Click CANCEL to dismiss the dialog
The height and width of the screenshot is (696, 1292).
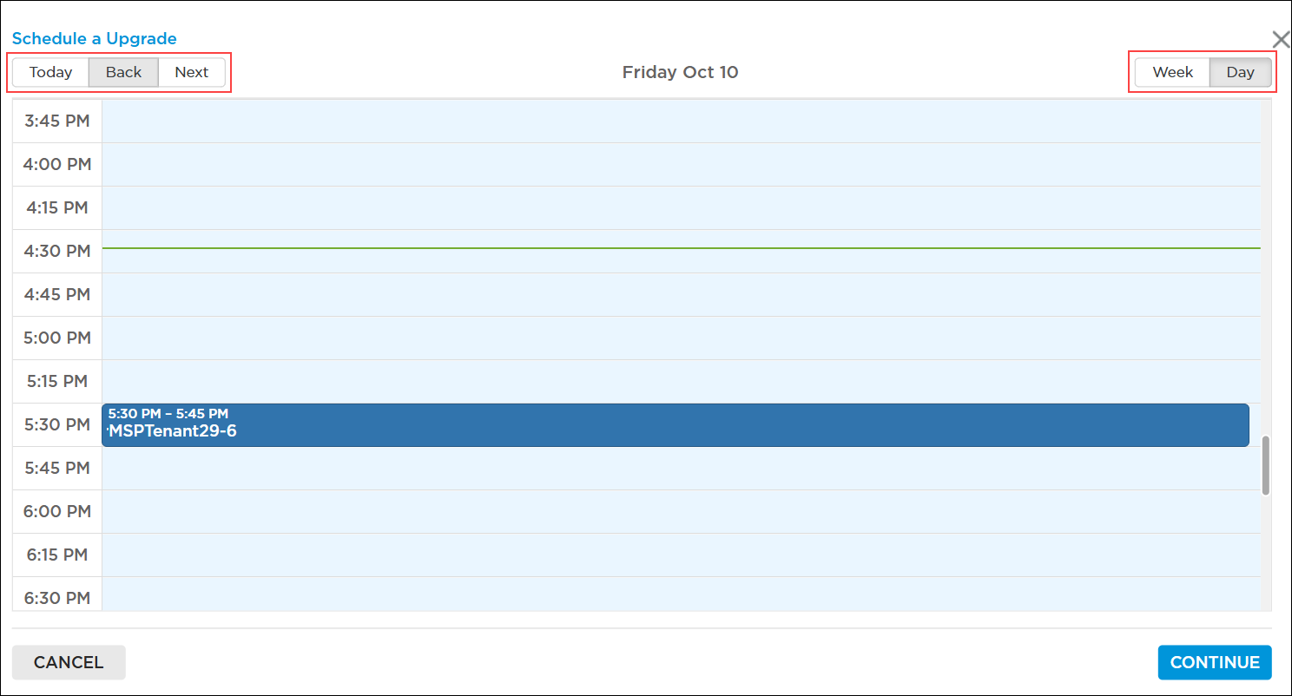click(x=68, y=661)
